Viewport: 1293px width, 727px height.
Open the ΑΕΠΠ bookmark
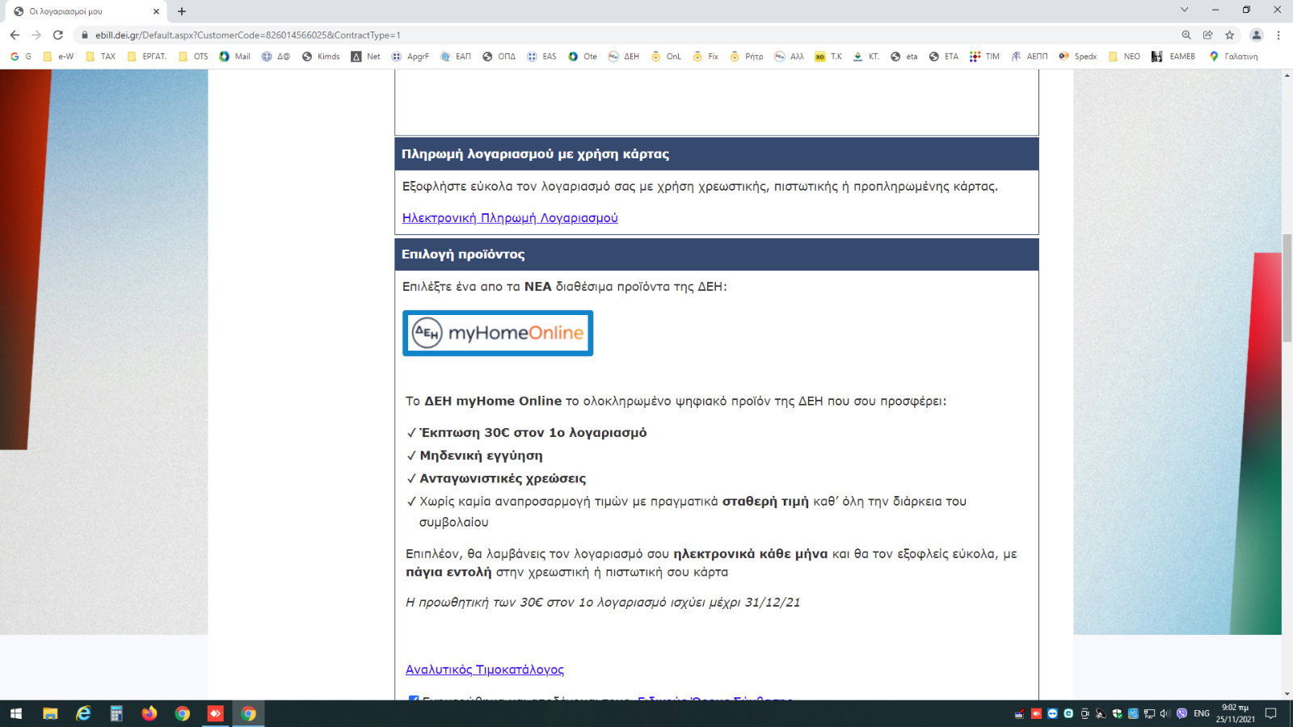click(x=1030, y=57)
